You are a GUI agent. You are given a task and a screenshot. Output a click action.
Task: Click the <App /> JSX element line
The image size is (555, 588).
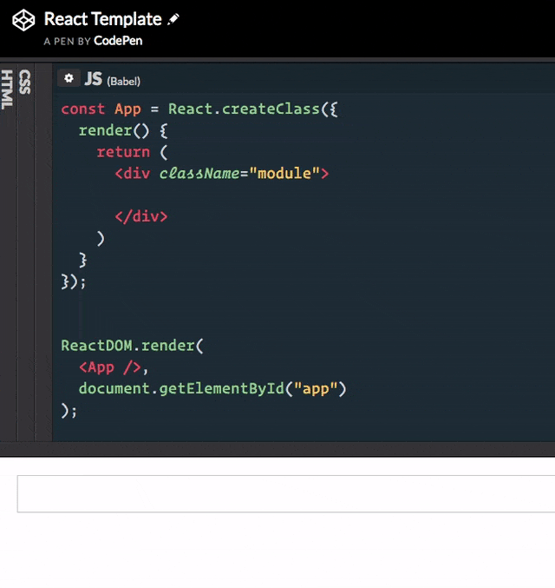point(114,367)
